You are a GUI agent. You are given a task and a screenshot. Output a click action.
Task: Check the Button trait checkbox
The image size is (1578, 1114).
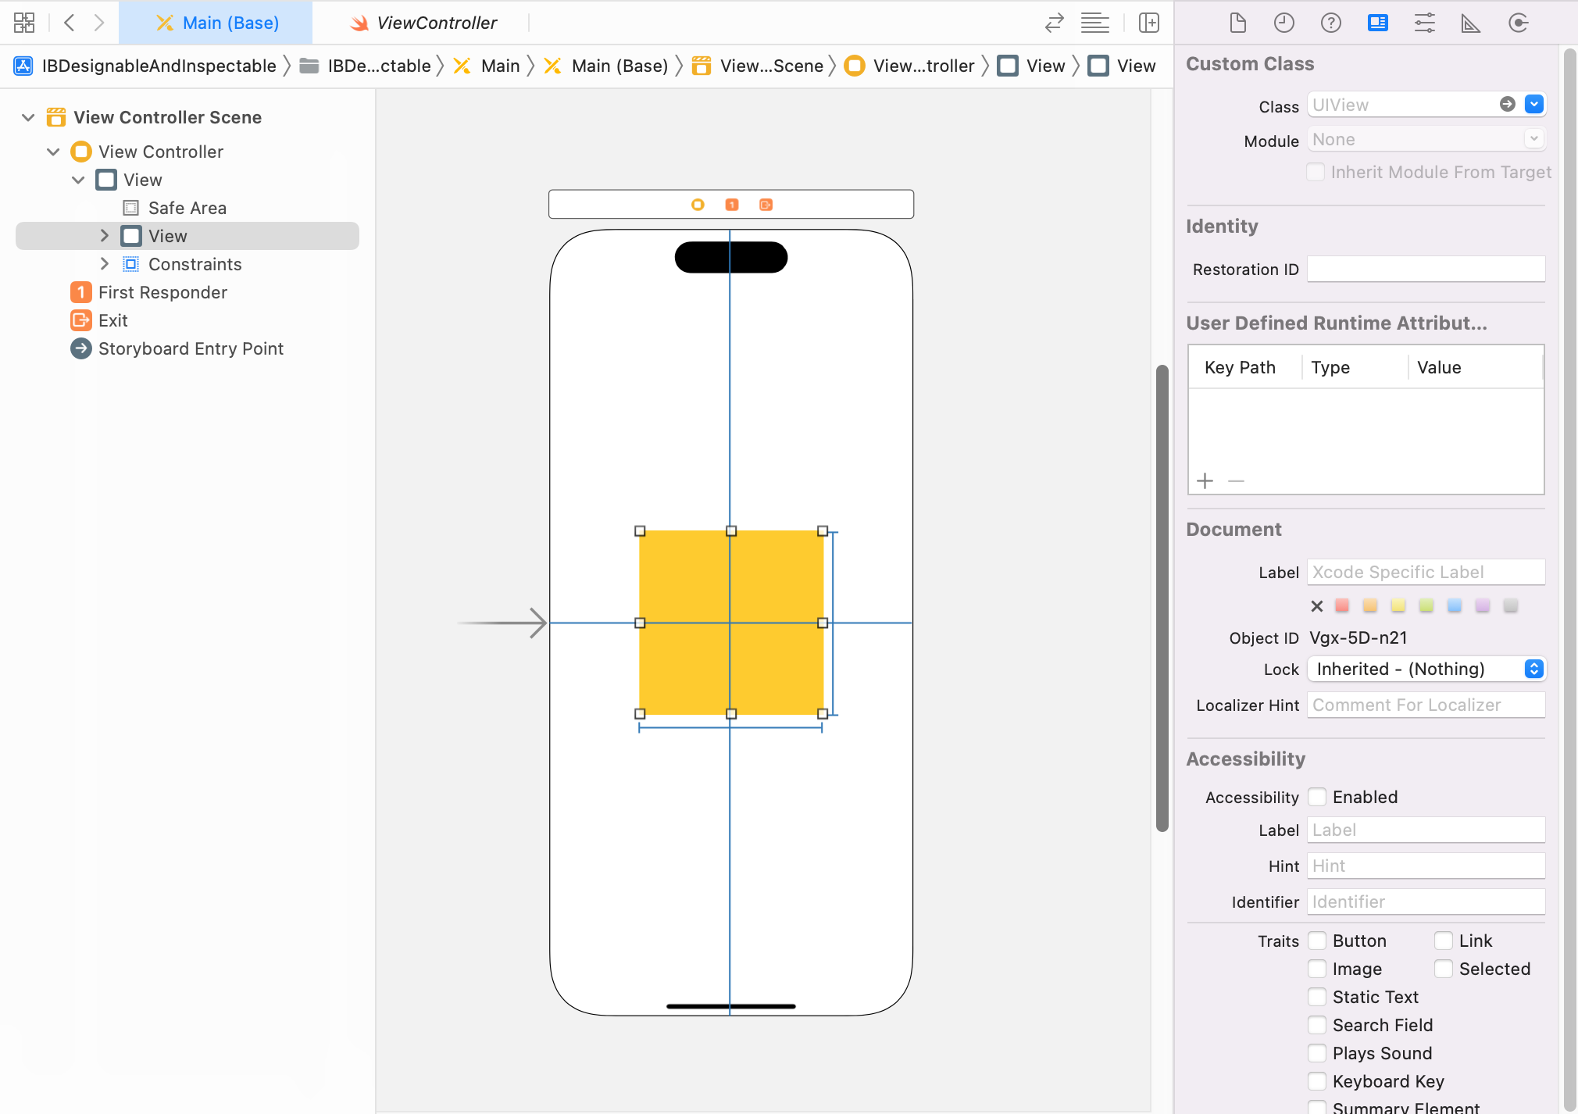pyautogui.click(x=1317, y=941)
